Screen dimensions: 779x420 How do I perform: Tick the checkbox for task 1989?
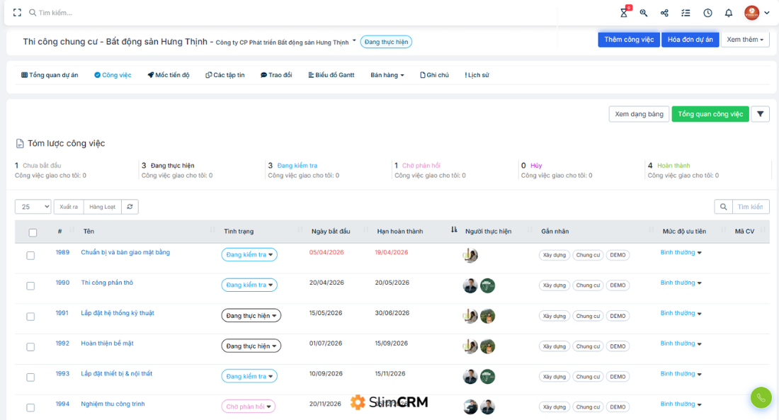point(30,256)
